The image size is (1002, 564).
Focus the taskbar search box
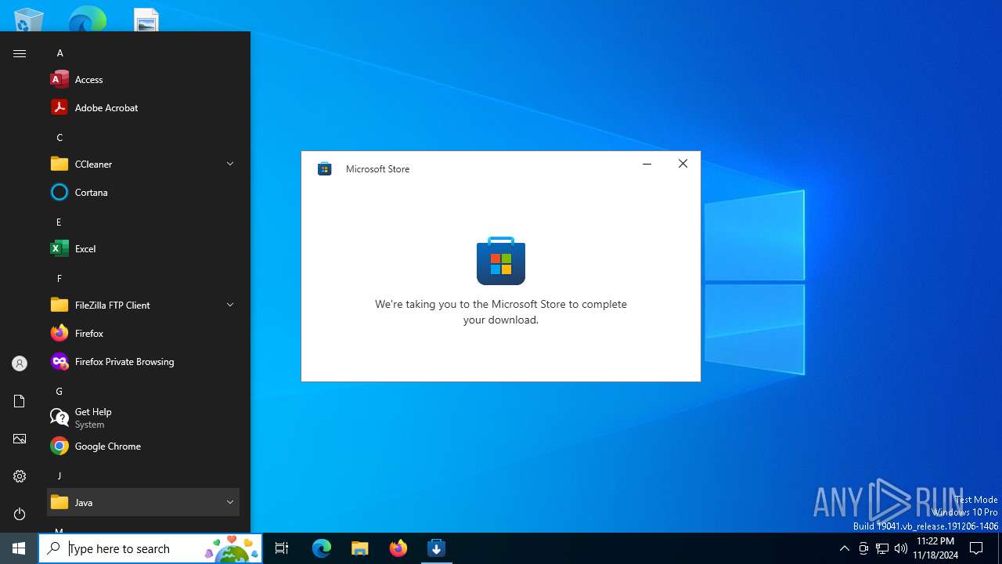(x=150, y=548)
